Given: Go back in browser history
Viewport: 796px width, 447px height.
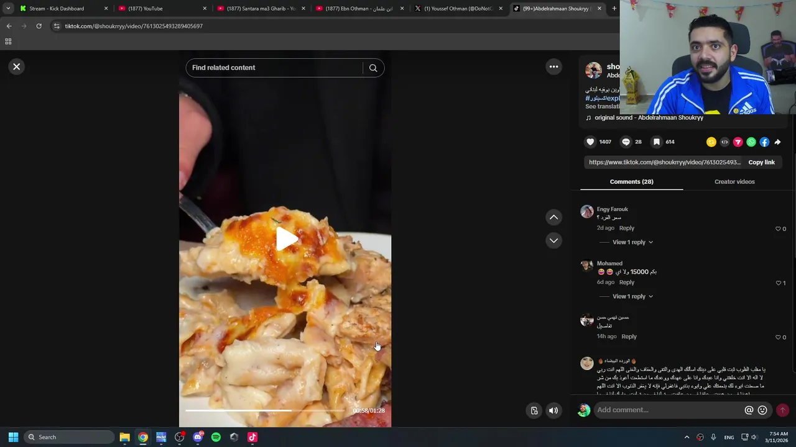Looking at the screenshot, I should (9, 26).
